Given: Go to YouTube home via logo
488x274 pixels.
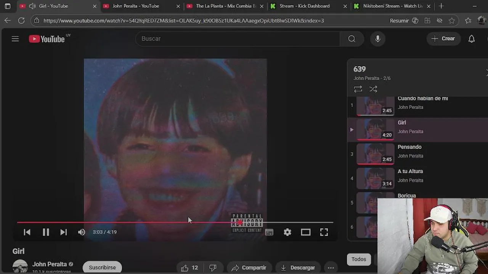Looking at the screenshot, I should [x=47, y=39].
